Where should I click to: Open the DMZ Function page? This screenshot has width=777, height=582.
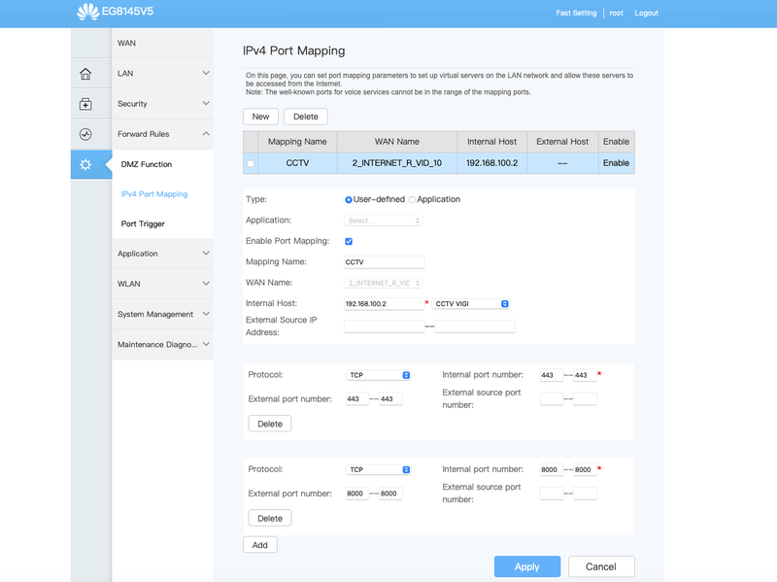tap(147, 164)
